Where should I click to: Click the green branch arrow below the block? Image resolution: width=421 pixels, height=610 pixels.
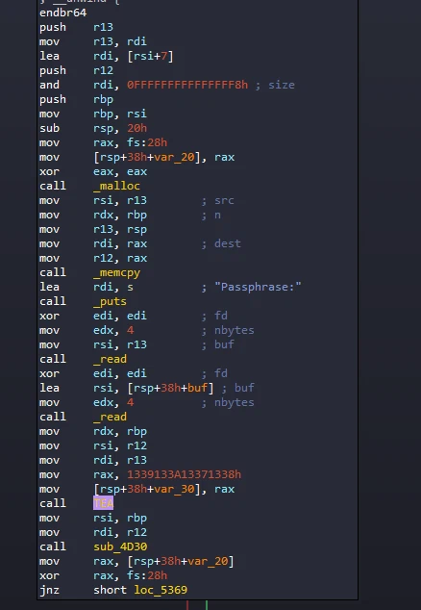coord(207,605)
